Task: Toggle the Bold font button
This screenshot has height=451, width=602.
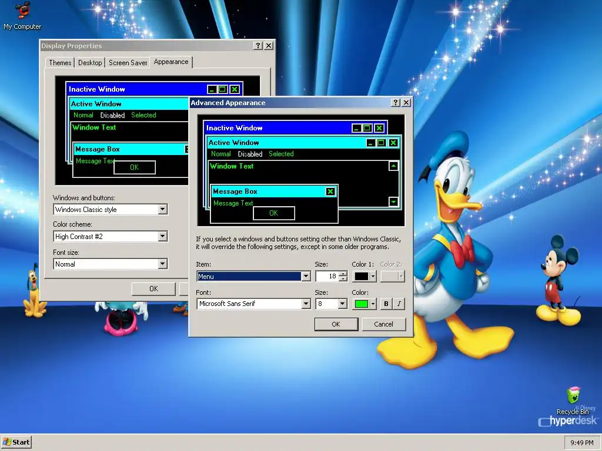Action: (386, 304)
